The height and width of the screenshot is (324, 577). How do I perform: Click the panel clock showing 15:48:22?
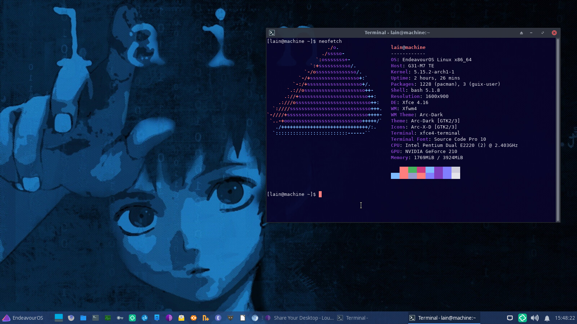[x=565, y=318]
